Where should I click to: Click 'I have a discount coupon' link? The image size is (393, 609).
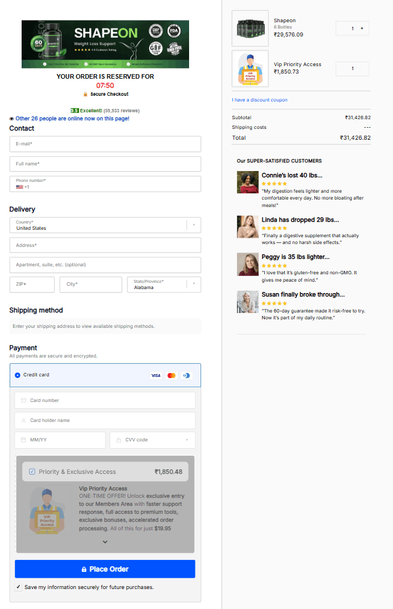pos(260,100)
